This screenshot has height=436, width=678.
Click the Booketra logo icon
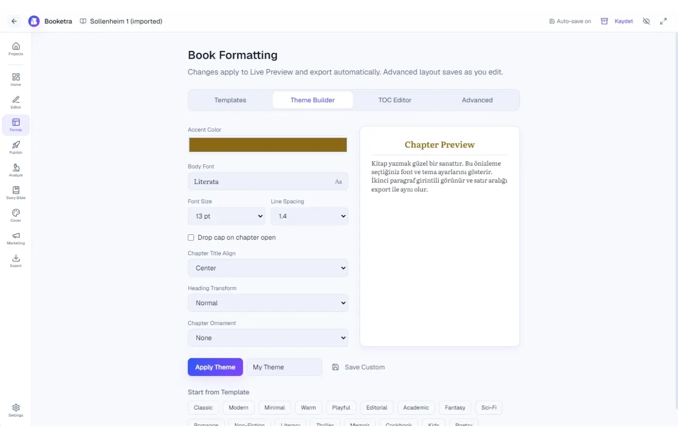tap(34, 21)
